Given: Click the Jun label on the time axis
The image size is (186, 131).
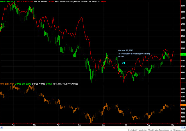Looking at the screenshot, I should pos(103,125).
